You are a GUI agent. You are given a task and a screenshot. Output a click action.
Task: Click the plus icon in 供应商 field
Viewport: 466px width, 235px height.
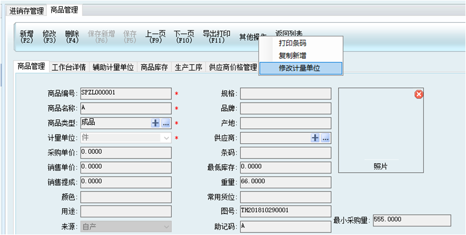click(x=315, y=137)
